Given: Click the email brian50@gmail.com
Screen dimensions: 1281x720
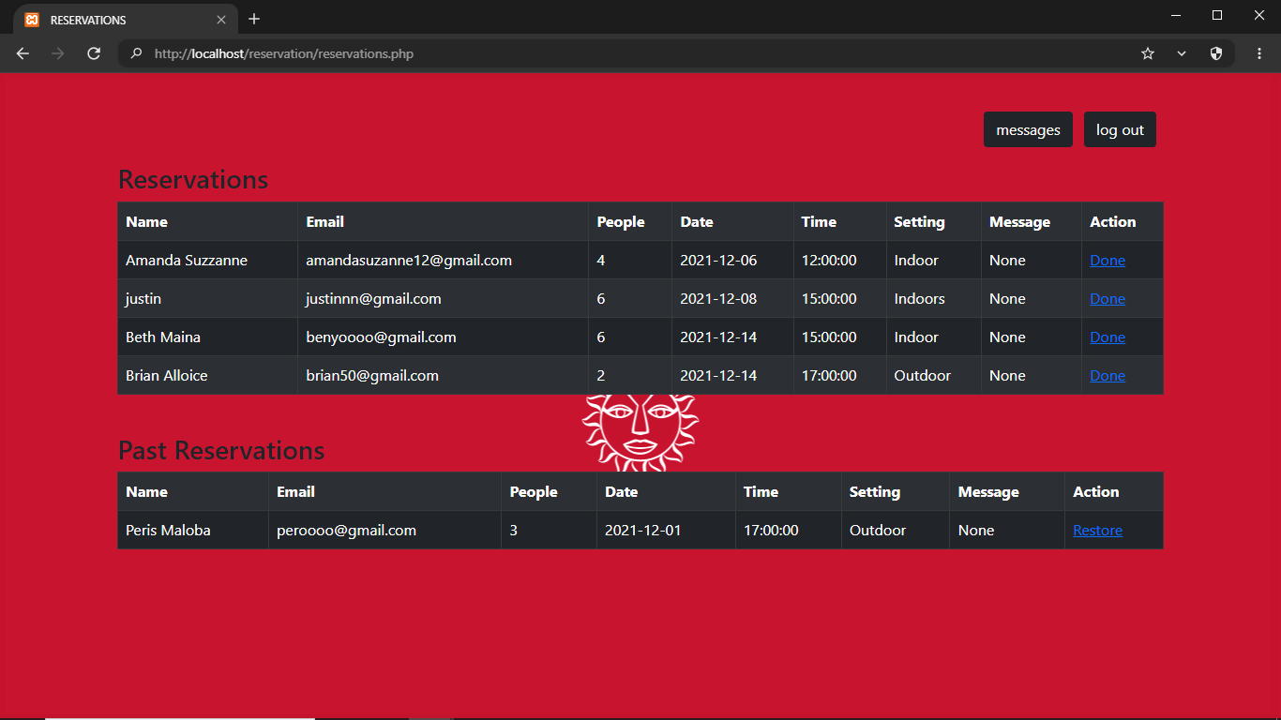Looking at the screenshot, I should pos(372,376).
